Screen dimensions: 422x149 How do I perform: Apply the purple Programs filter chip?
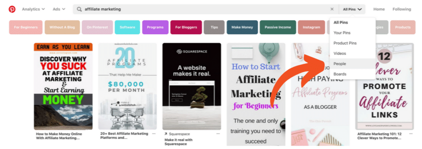pyautogui.click(x=155, y=27)
